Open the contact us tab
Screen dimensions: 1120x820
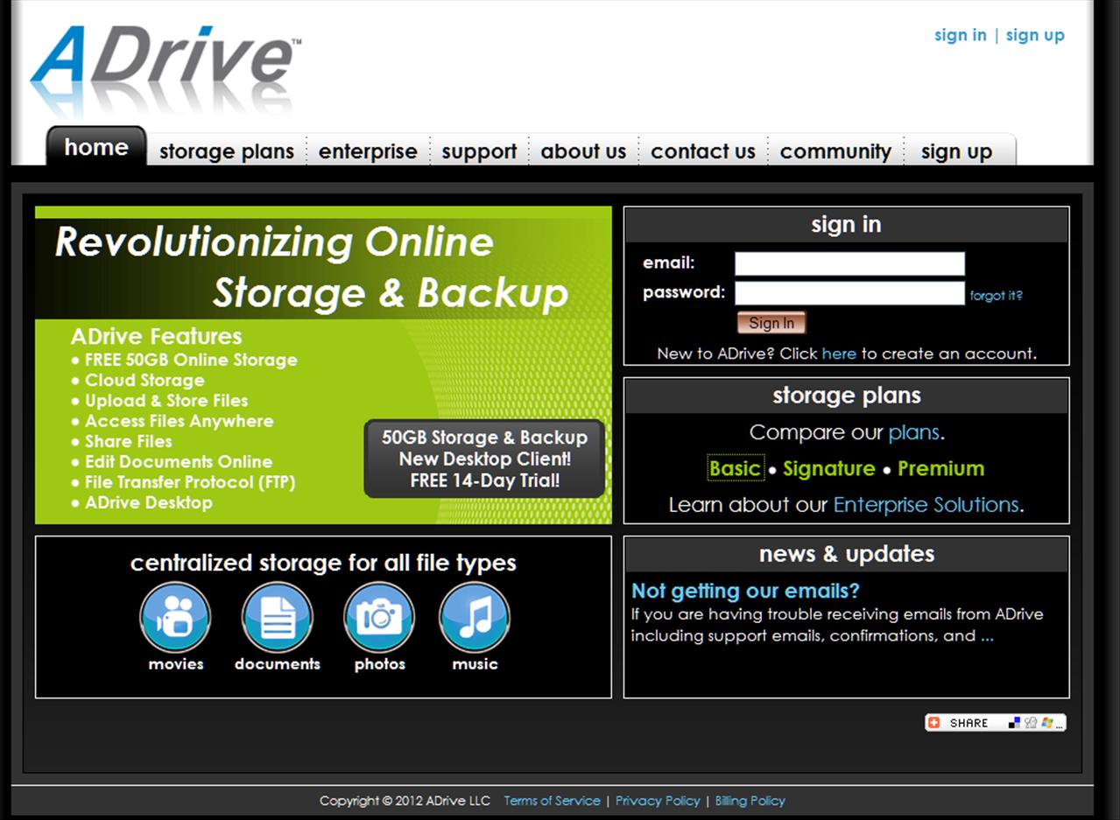(702, 151)
